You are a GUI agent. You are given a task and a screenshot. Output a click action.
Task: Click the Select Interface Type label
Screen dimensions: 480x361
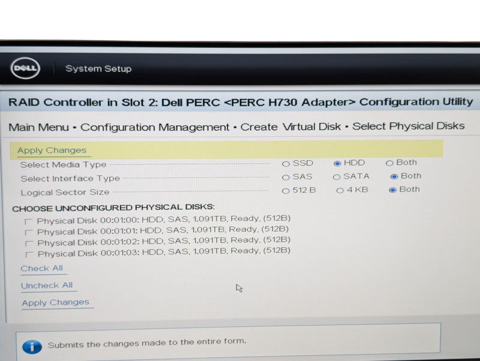pyautogui.click(x=70, y=178)
